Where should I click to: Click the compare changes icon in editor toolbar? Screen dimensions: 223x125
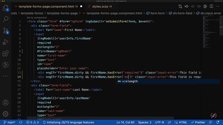180,6
